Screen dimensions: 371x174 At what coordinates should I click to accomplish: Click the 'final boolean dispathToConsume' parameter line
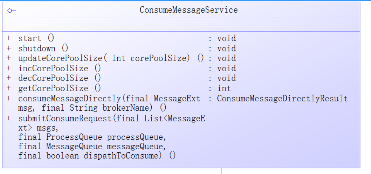[97, 156]
